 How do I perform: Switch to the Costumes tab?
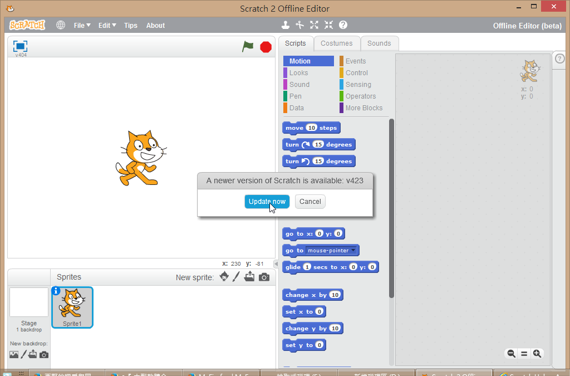(x=337, y=43)
